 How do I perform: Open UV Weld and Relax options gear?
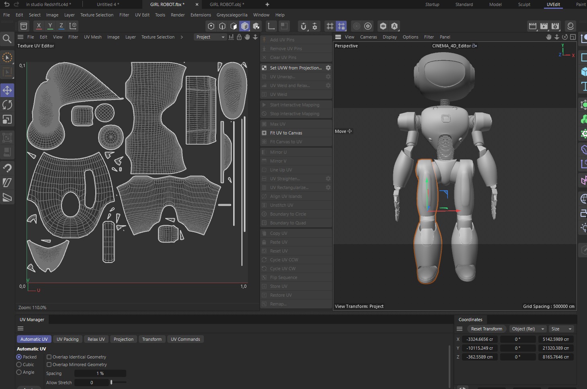328,86
